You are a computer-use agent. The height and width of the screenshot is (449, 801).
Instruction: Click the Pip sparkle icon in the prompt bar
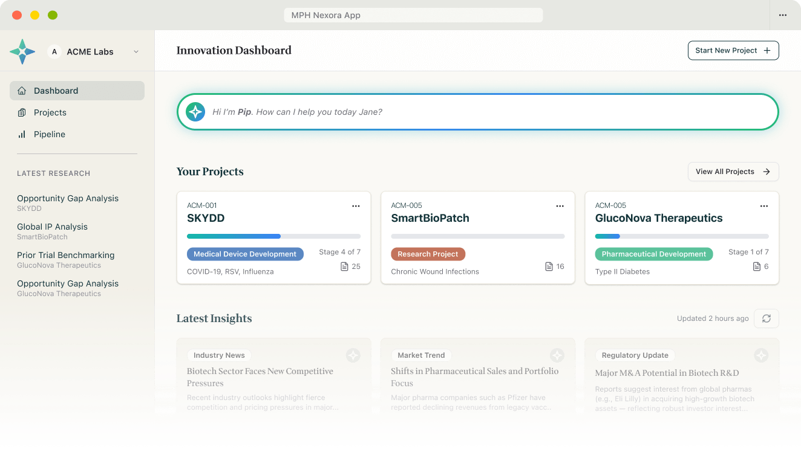[195, 112]
